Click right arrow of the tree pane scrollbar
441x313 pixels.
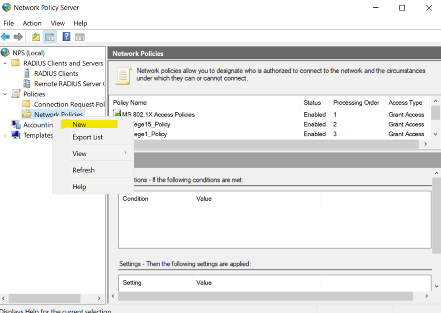pyautogui.click(x=99, y=298)
